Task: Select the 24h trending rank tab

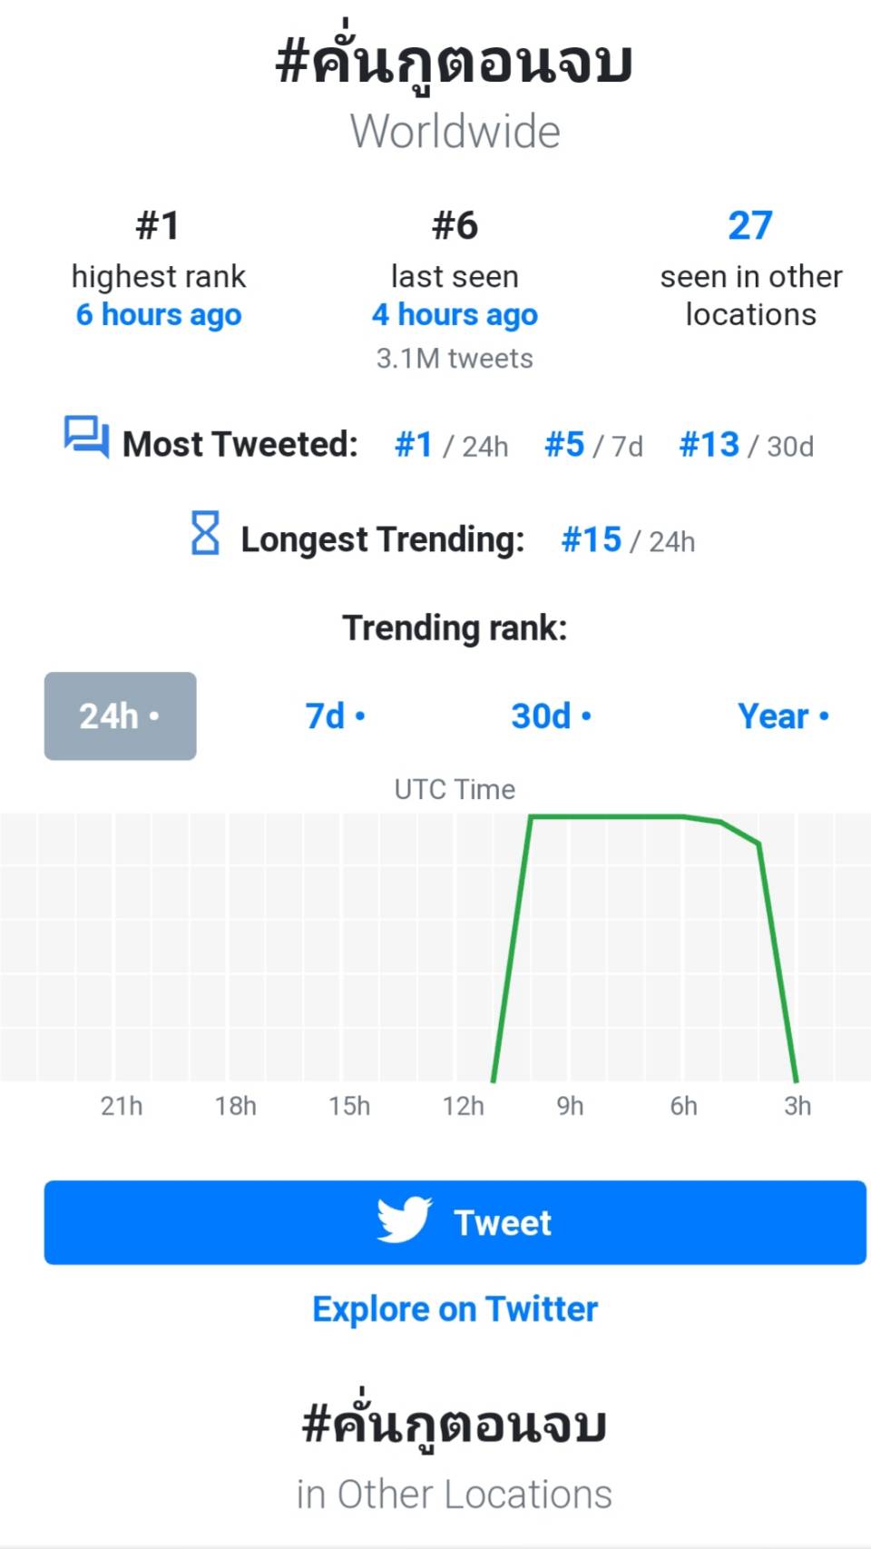Action: 121,716
